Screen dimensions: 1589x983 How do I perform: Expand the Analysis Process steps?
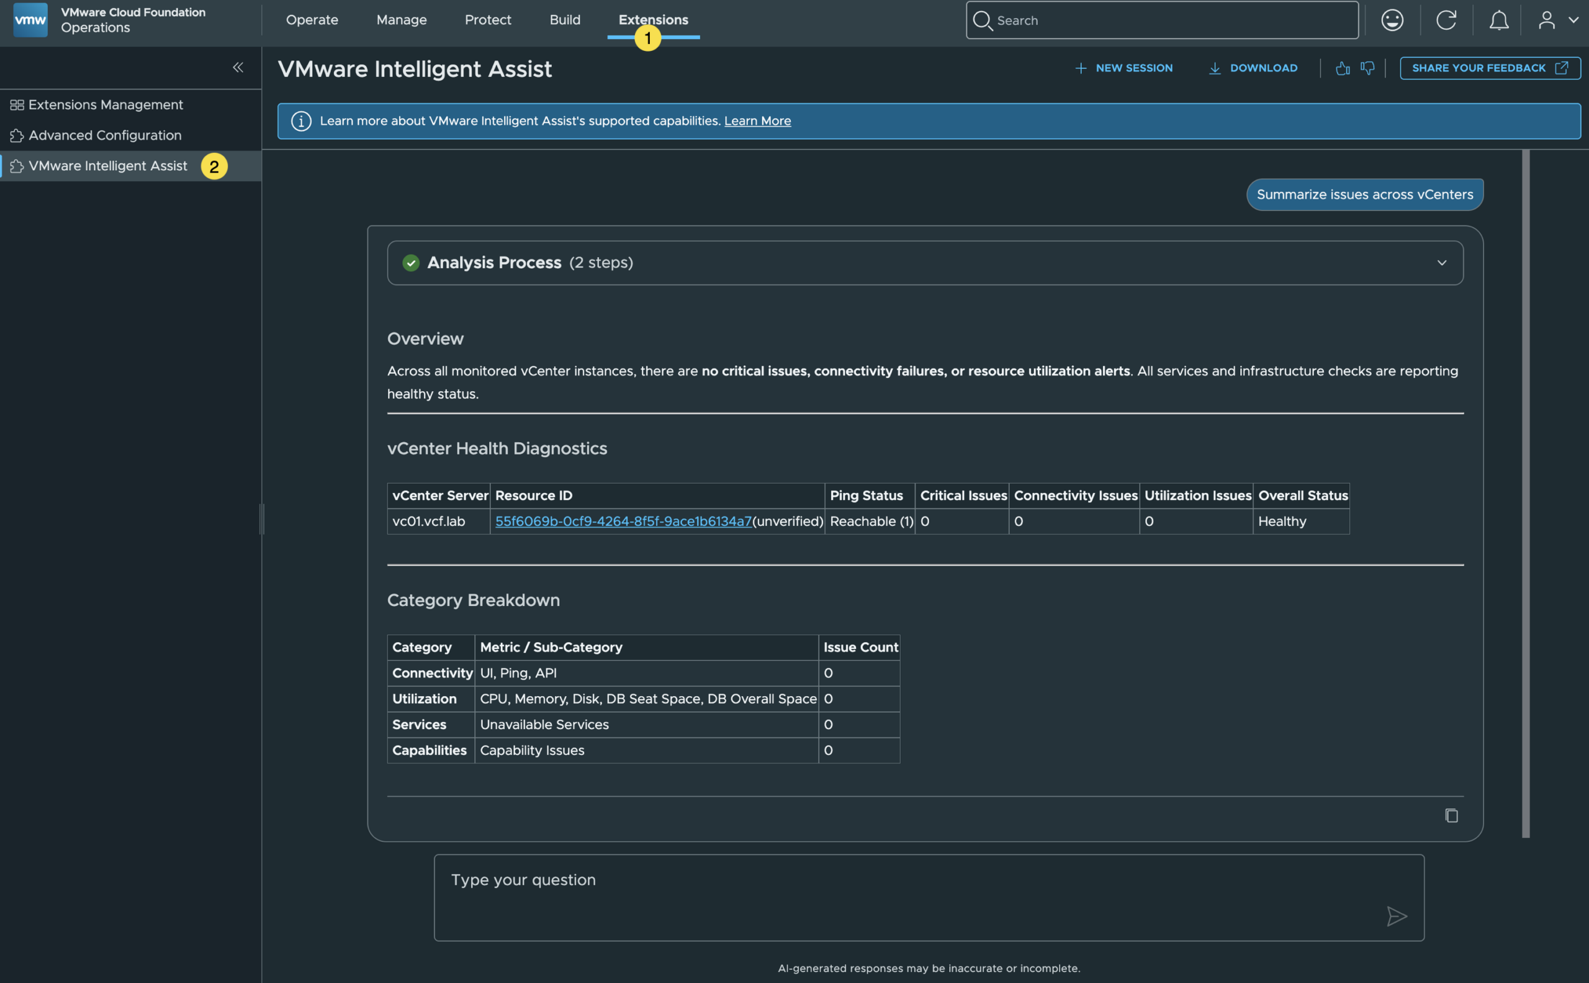[1441, 263]
